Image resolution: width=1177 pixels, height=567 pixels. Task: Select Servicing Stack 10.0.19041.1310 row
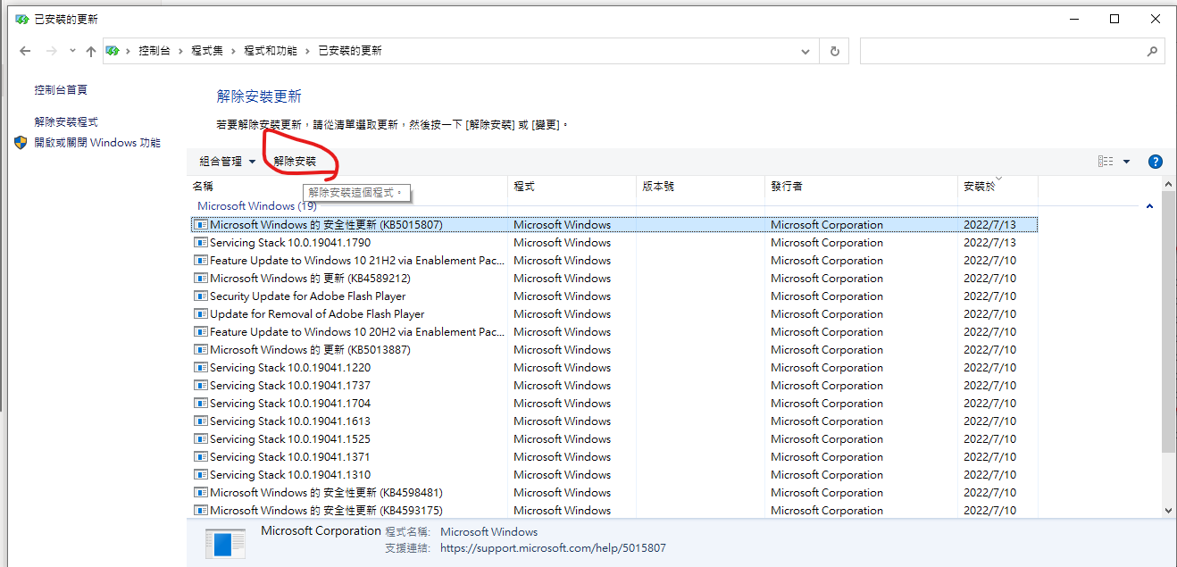point(614,475)
